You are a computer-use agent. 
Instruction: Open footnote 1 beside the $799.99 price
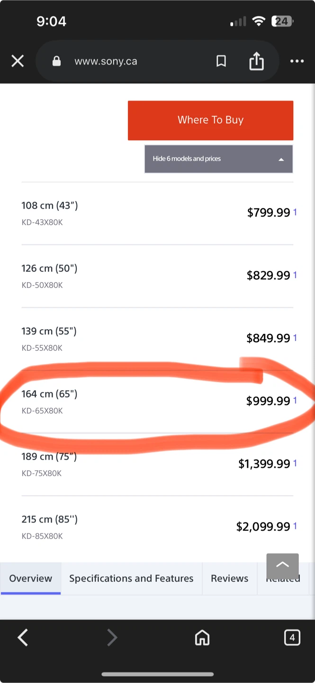coord(296,212)
